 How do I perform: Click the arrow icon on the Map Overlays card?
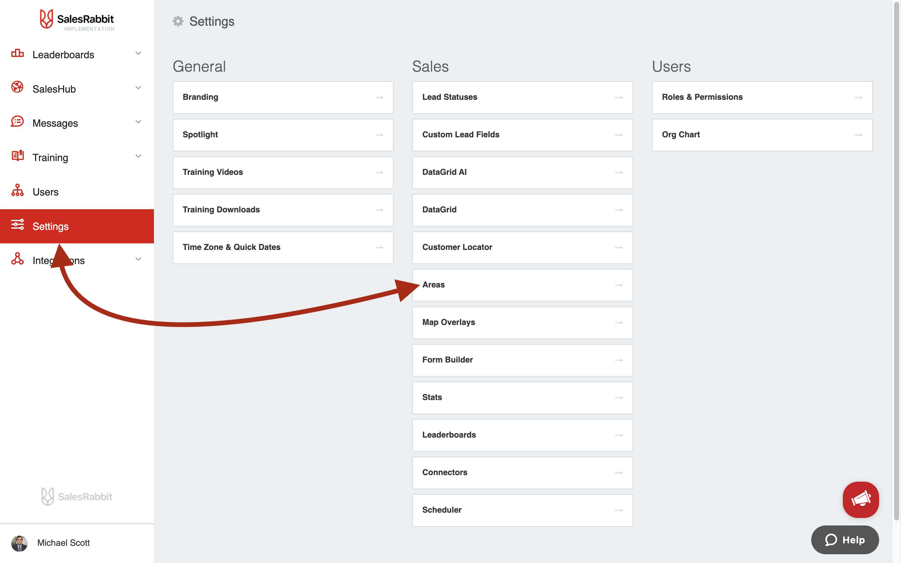click(619, 323)
